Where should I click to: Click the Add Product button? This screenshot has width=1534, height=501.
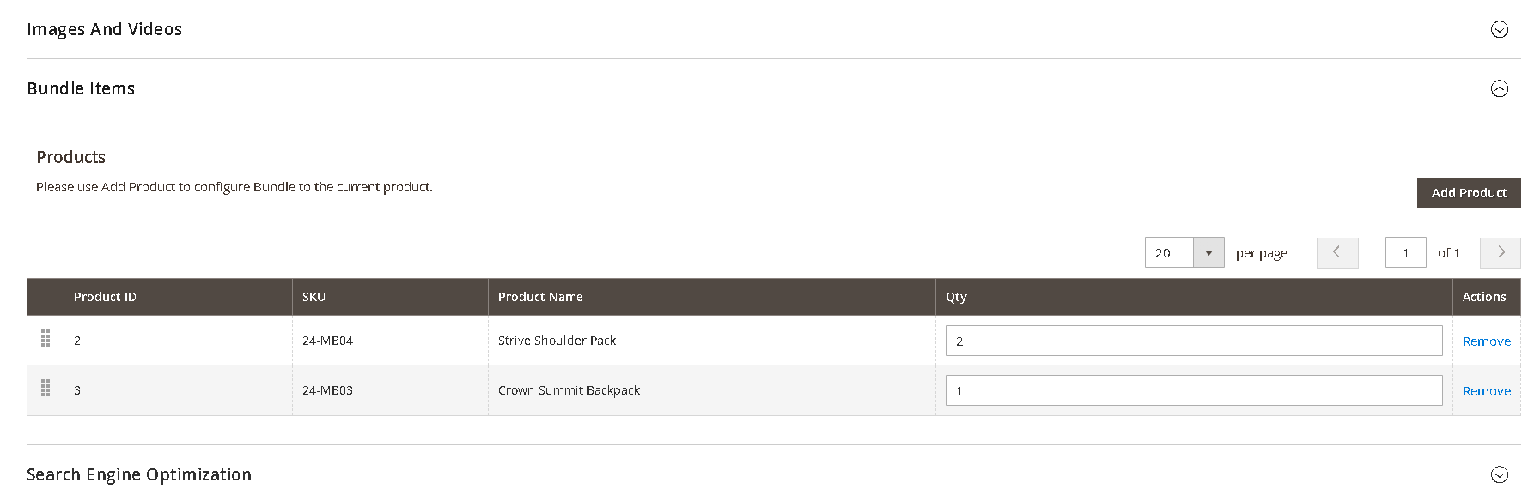[x=1468, y=193]
